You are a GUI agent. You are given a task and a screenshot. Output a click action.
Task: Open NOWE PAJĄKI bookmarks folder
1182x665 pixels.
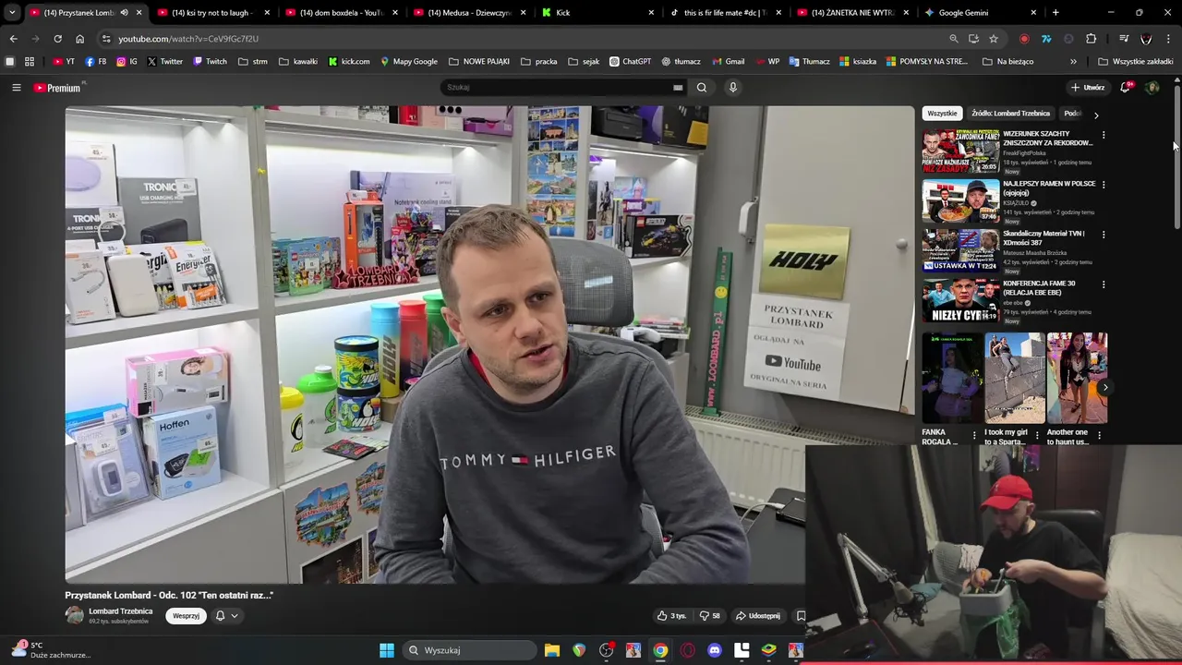[479, 62]
